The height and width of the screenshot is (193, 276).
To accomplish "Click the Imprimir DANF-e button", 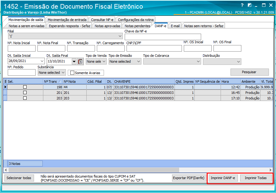I will pos(223,178).
